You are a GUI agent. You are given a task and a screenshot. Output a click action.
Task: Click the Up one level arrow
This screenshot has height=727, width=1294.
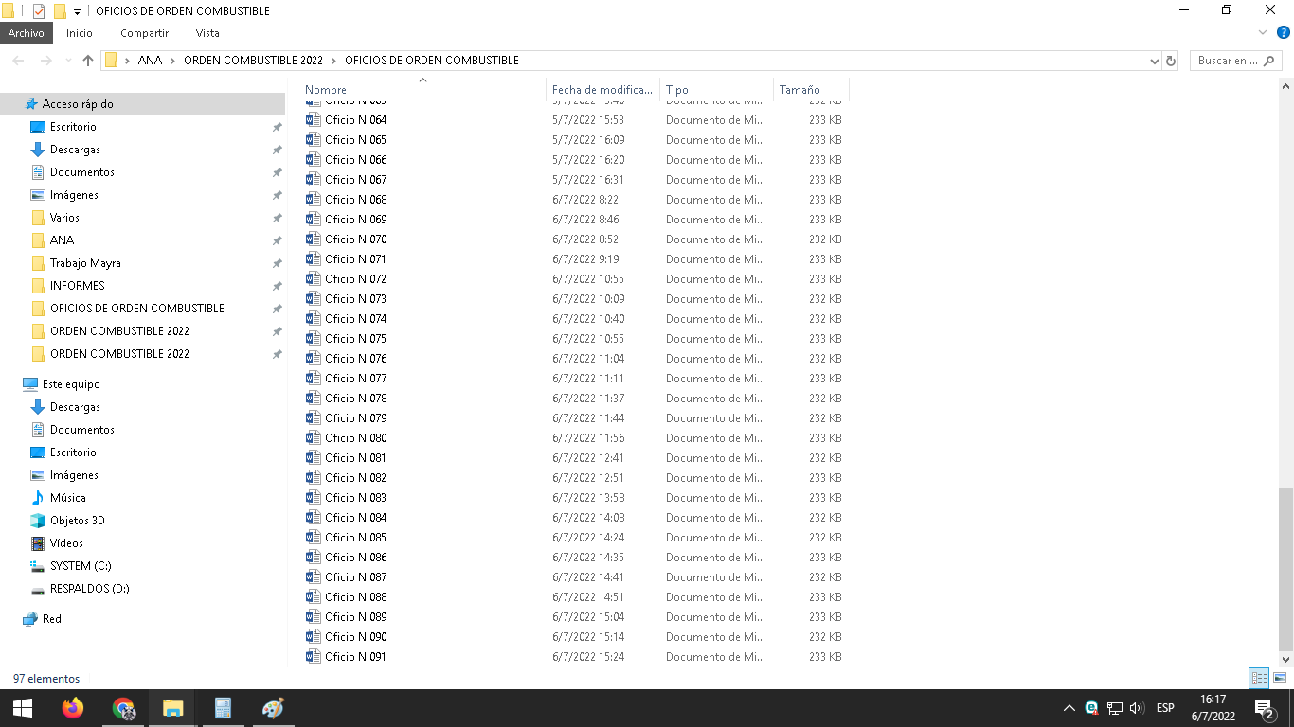tap(88, 61)
